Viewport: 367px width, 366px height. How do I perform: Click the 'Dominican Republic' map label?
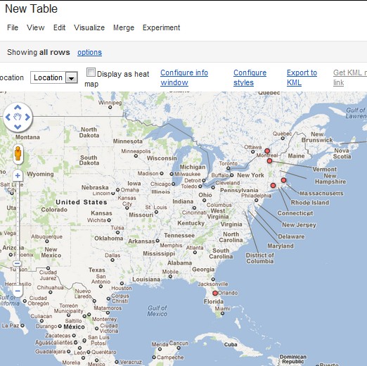pos(293,359)
